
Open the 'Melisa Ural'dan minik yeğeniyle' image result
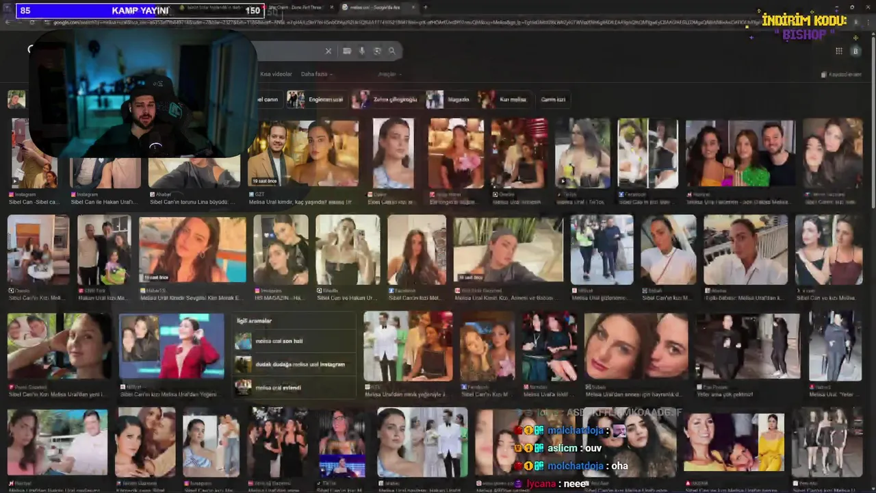[x=408, y=346]
